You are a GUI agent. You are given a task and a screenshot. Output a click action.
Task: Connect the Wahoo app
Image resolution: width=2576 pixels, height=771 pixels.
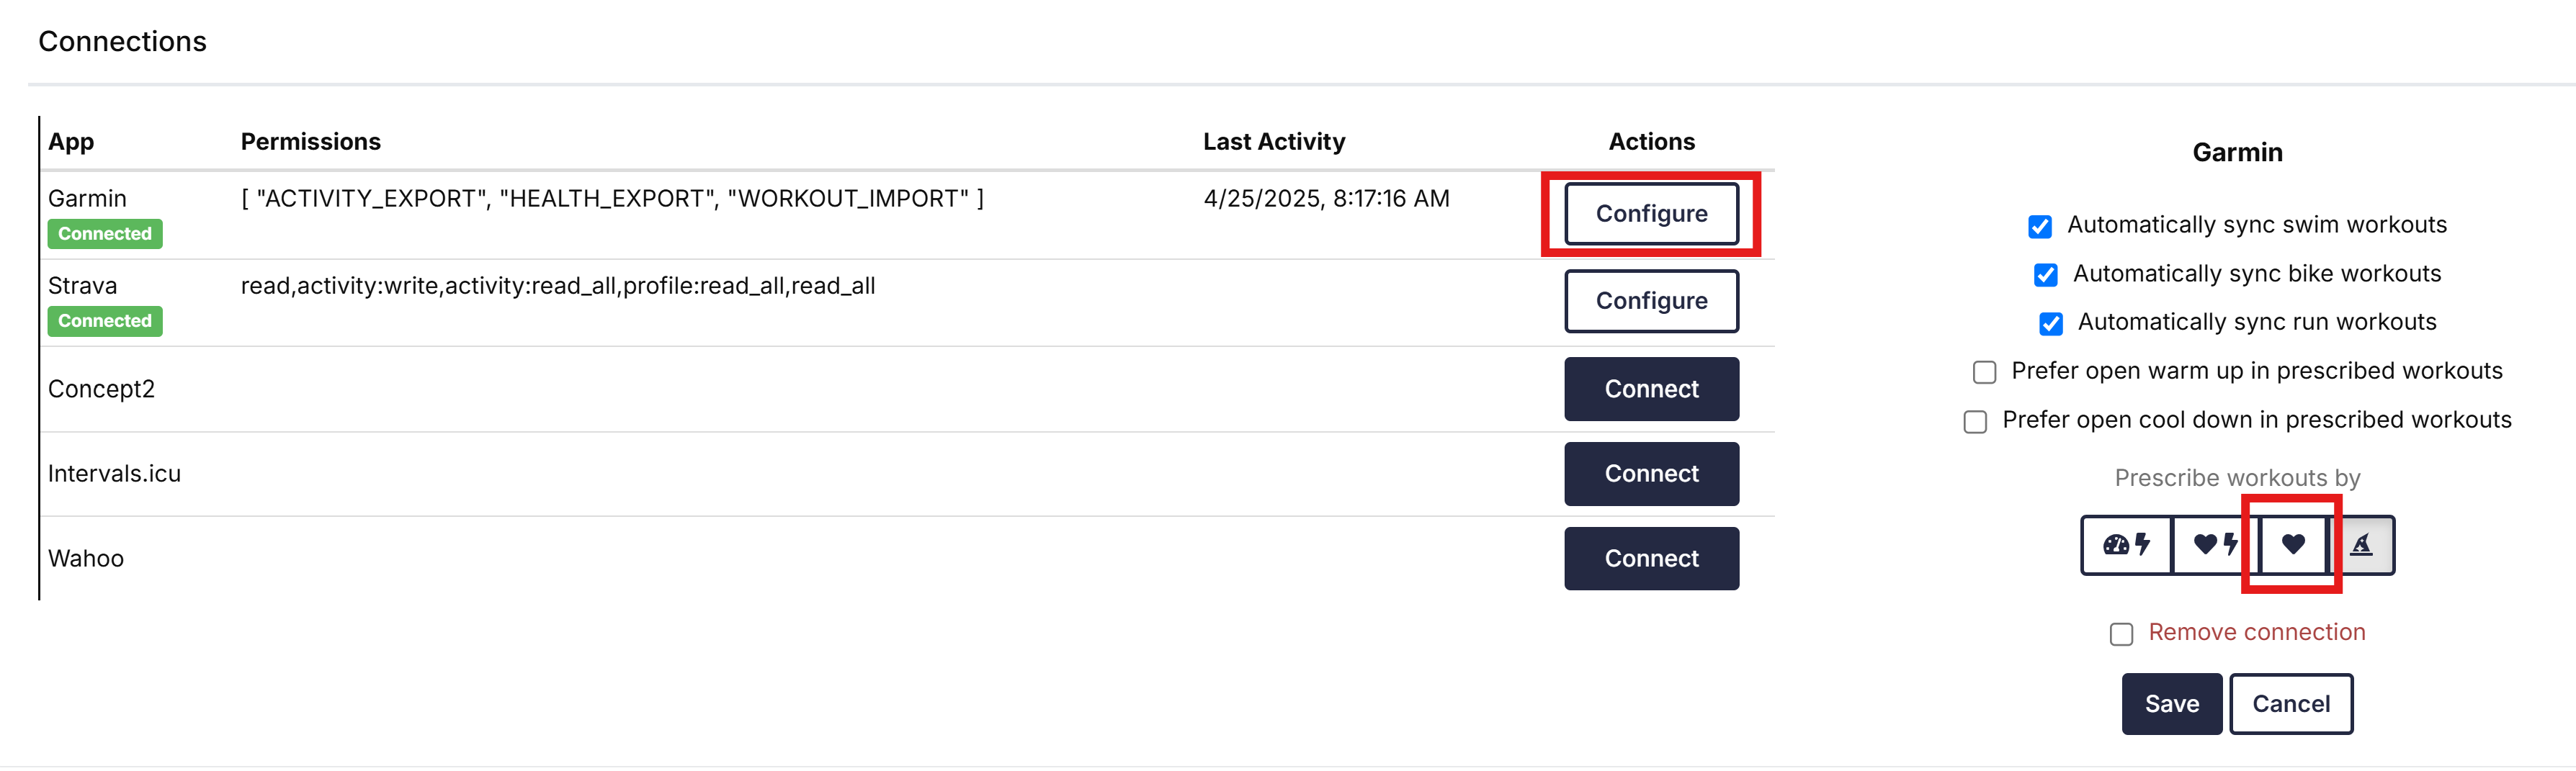[1651, 559]
